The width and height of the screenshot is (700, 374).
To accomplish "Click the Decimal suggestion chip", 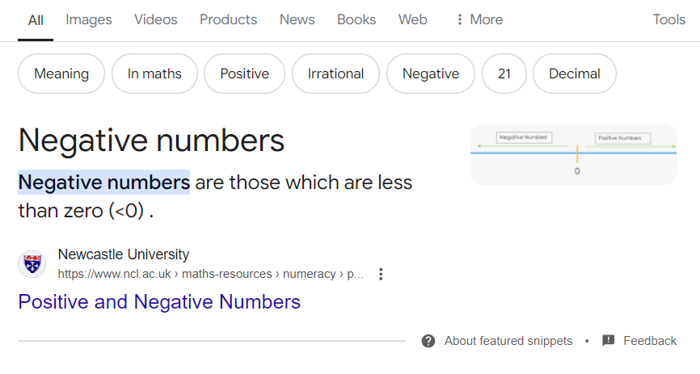I will pyautogui.click(x=574, y=74).
